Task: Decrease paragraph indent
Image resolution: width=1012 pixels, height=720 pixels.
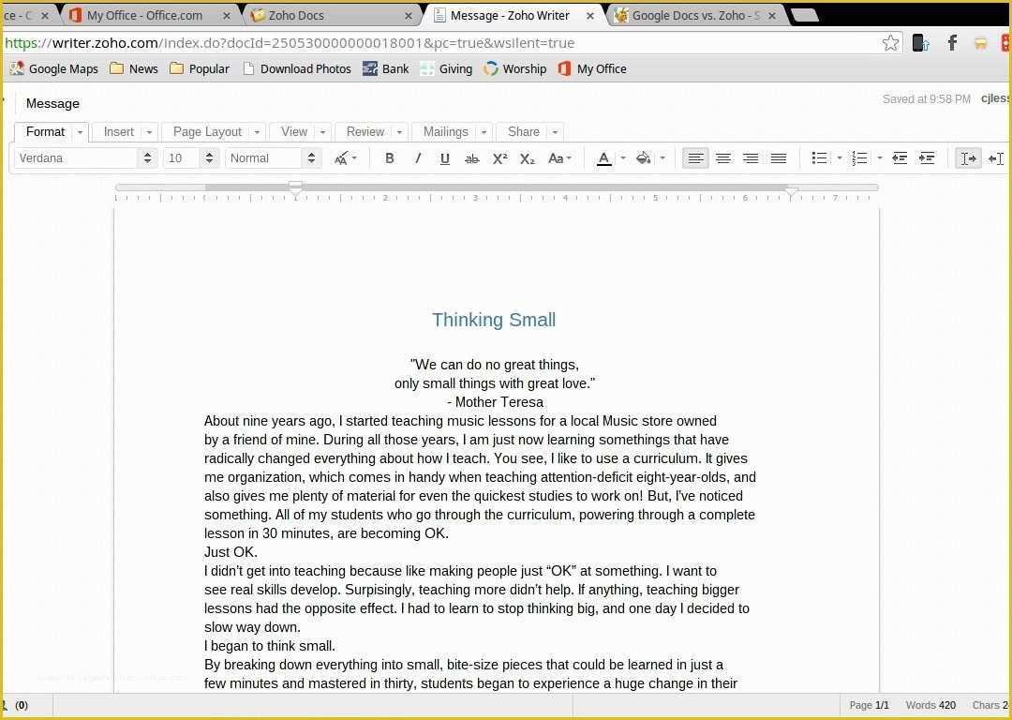Action: click(899, 158)
